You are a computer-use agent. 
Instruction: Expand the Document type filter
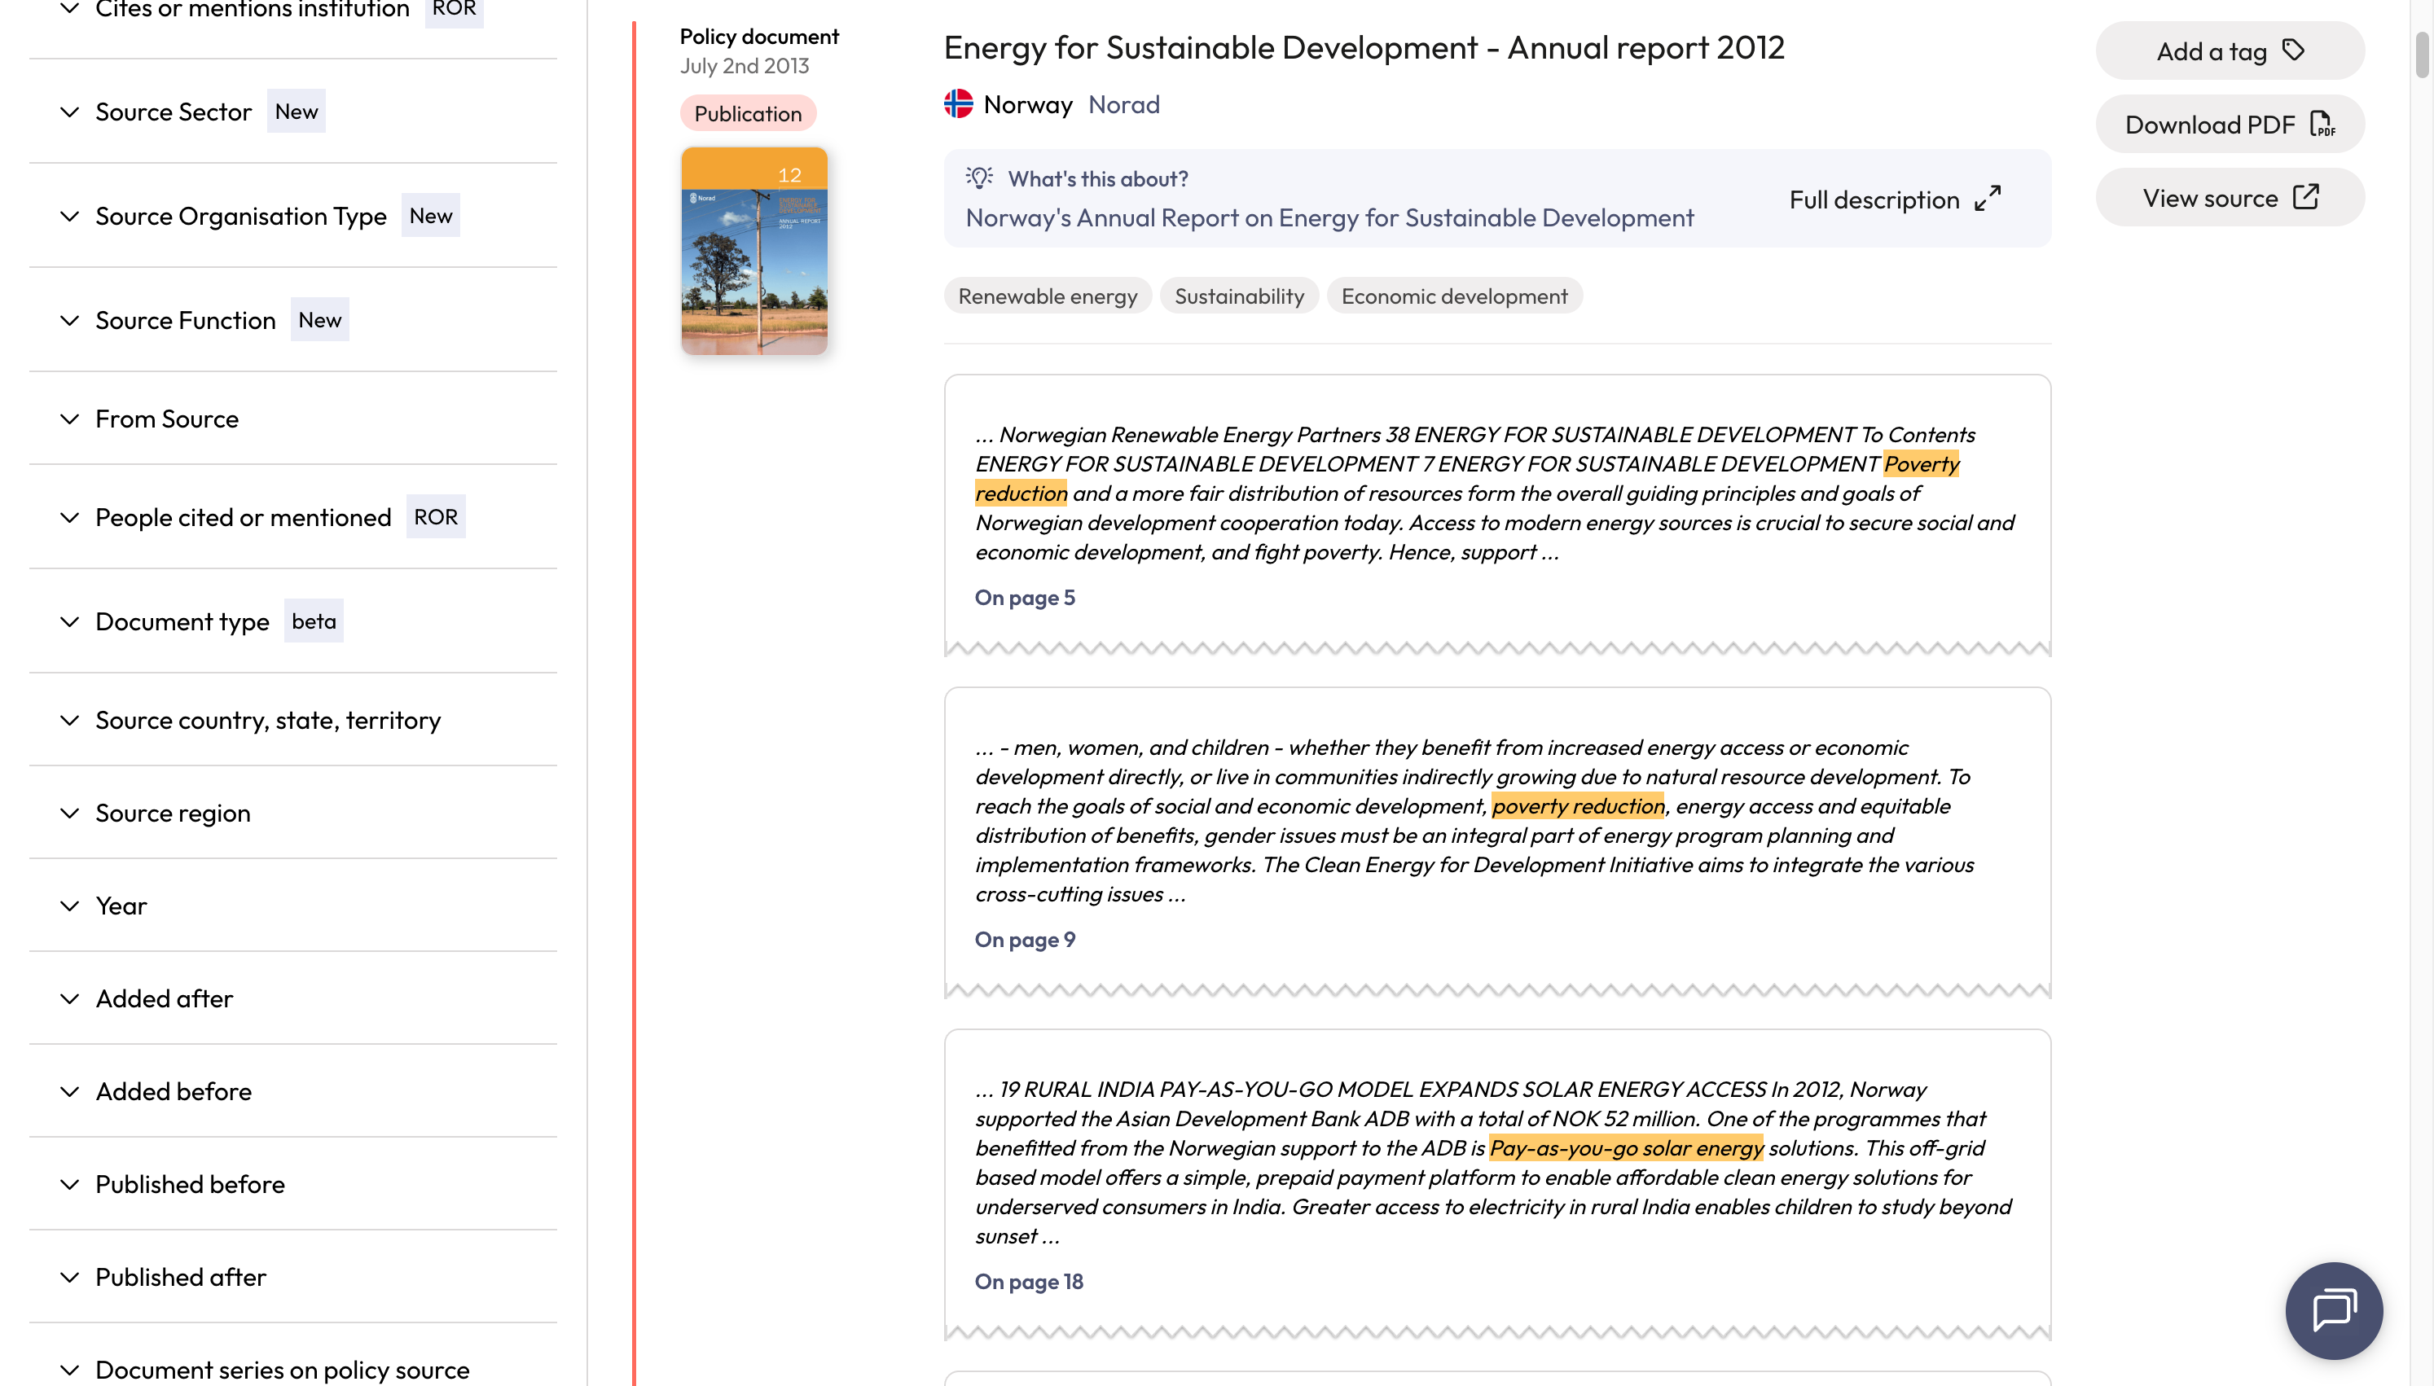click(x=293, y=621)
